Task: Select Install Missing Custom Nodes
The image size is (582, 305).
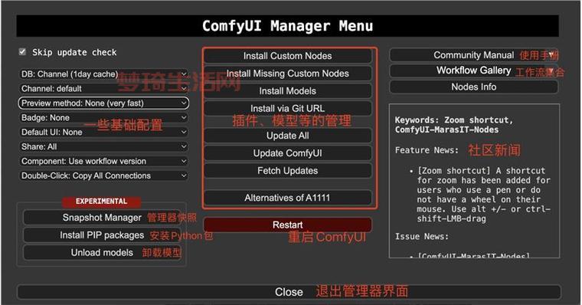Action: coord(288,74)
